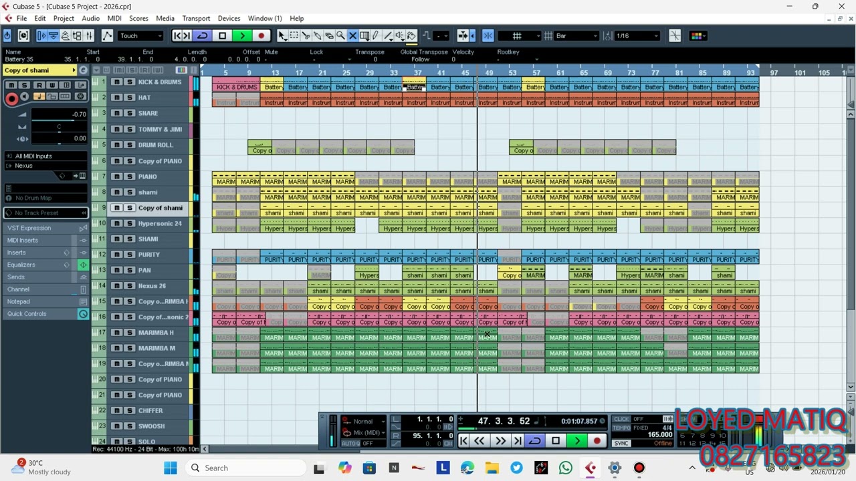Open the No Drum Map selector
Viewport: 856px width, 481px height.
point(47,198)
